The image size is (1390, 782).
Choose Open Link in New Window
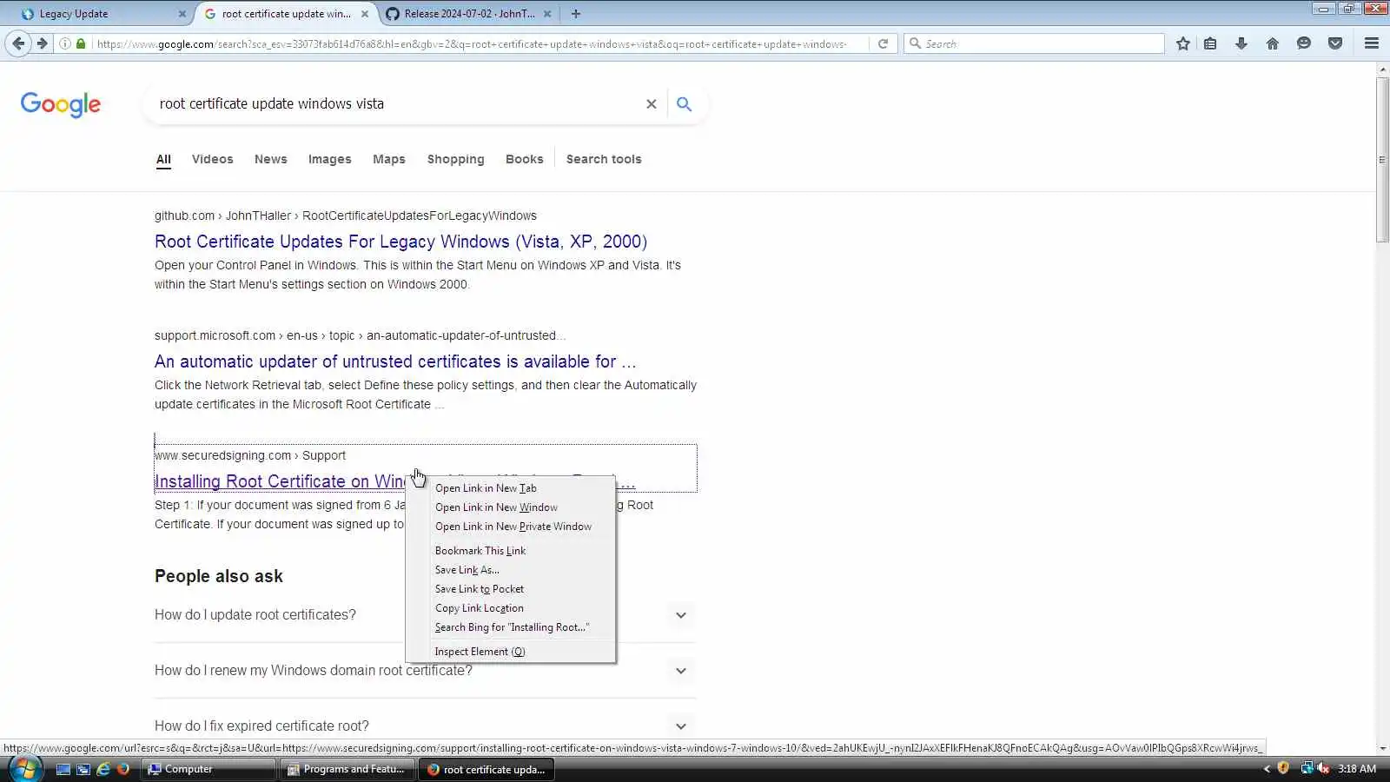point(511,507)
